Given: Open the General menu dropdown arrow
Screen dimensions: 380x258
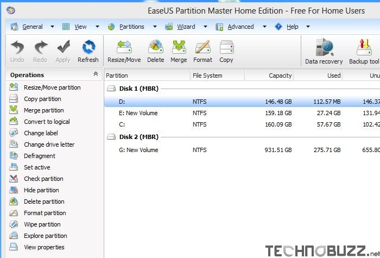Looking at the screenshot, I should 52,27.
